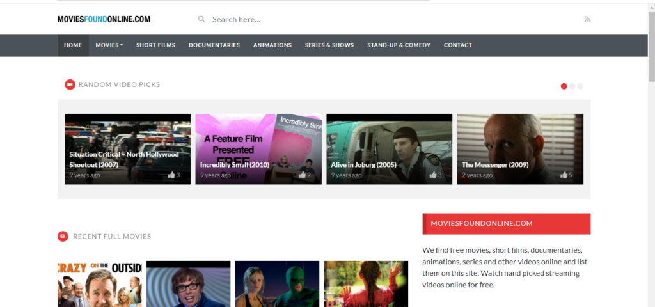Image resolution: width=655 pixels, height=307 pixels.
Task: Select the second carousel pagination dot
Action: pyautogui.click(x=572, y=86)
